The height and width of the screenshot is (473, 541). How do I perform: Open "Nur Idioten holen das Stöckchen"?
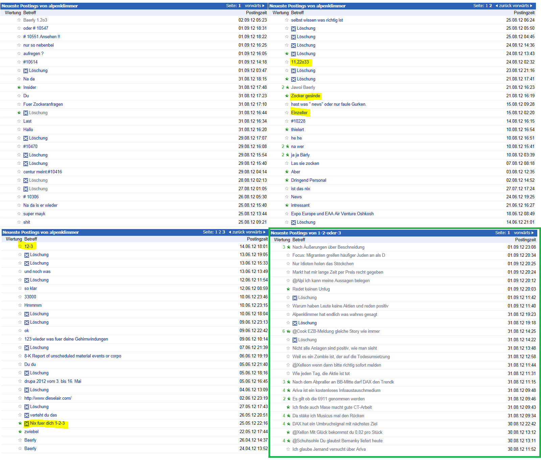[323, 264]
